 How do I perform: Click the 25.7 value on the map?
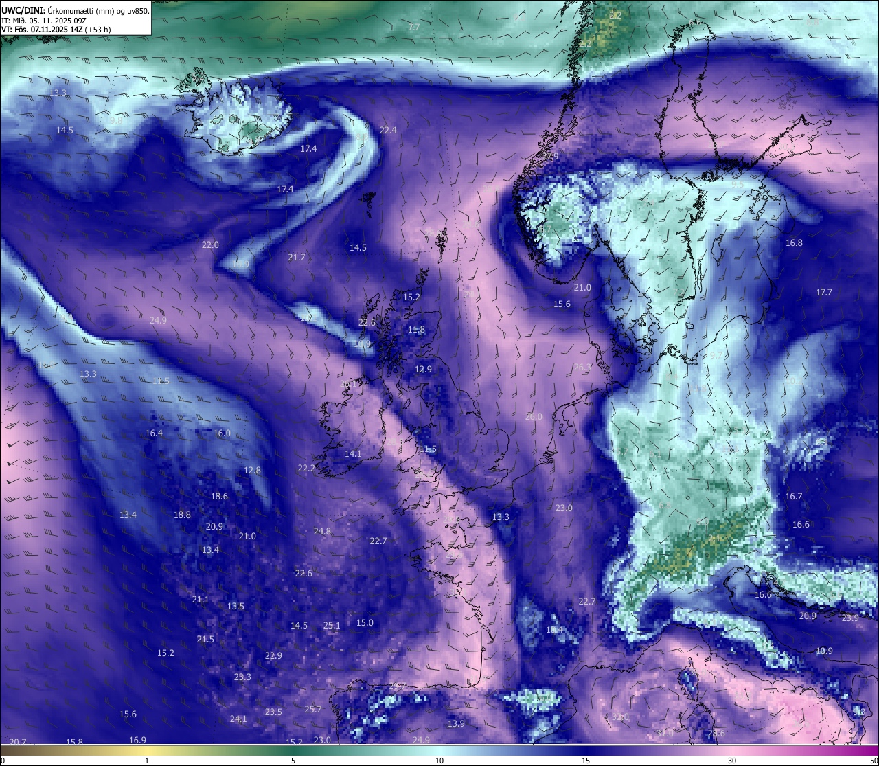312,709
